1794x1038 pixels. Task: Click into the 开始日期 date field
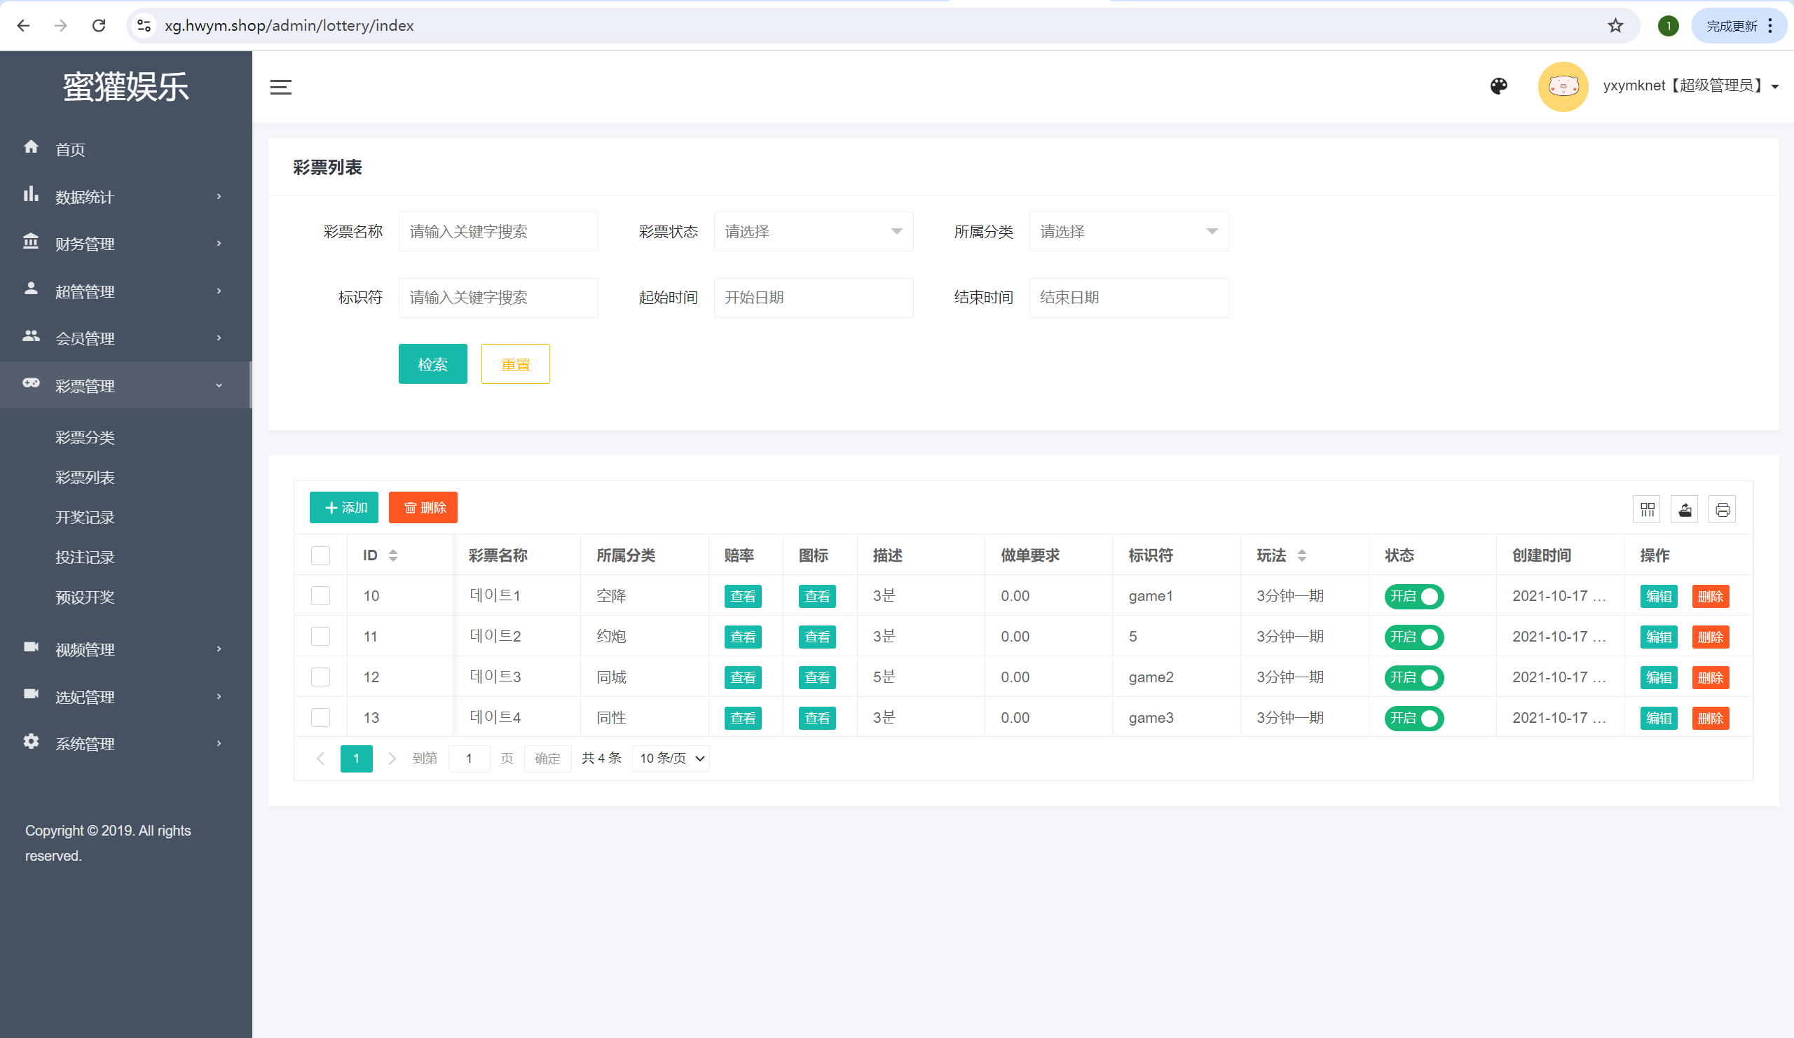pos(813,298)
